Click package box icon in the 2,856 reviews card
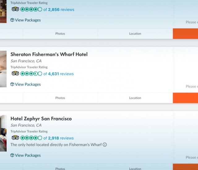 tap(12, 20)
